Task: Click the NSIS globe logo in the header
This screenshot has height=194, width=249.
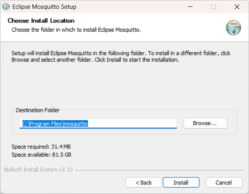Action: point(233,28)
